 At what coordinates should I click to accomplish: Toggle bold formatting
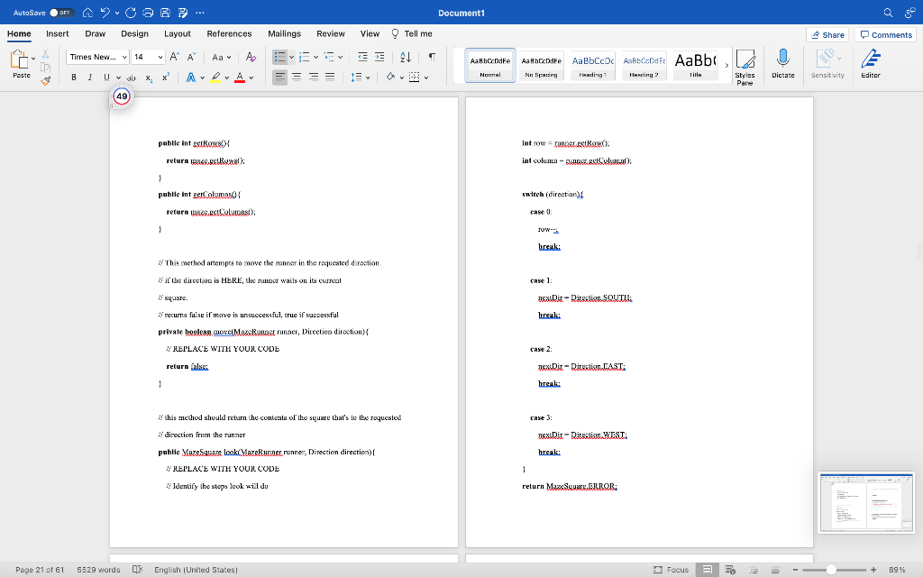(x=74, y=78)
